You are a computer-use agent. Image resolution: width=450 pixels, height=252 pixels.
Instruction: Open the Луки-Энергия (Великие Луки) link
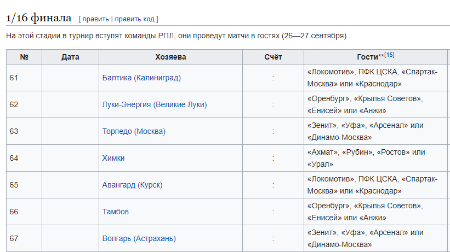tap(155, 104)
